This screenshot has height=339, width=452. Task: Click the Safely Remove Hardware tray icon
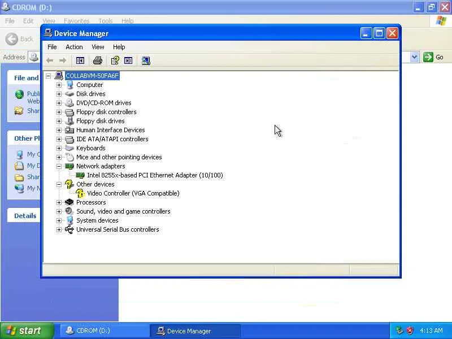tap(399, 331)
